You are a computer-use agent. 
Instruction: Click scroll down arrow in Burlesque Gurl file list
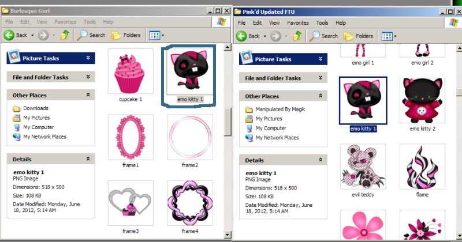coord(228,235)
